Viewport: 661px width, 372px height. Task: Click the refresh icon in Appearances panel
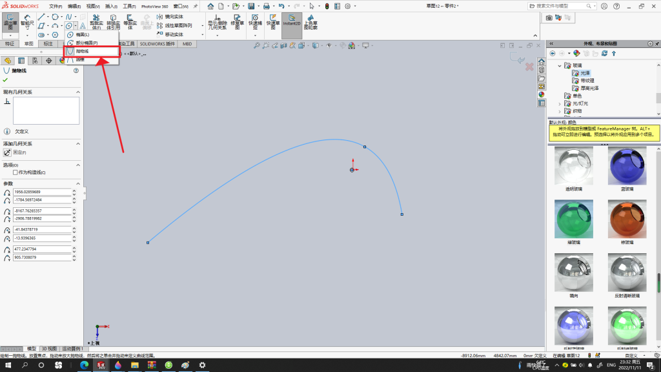pyautogui.click(x=604, y=54)
